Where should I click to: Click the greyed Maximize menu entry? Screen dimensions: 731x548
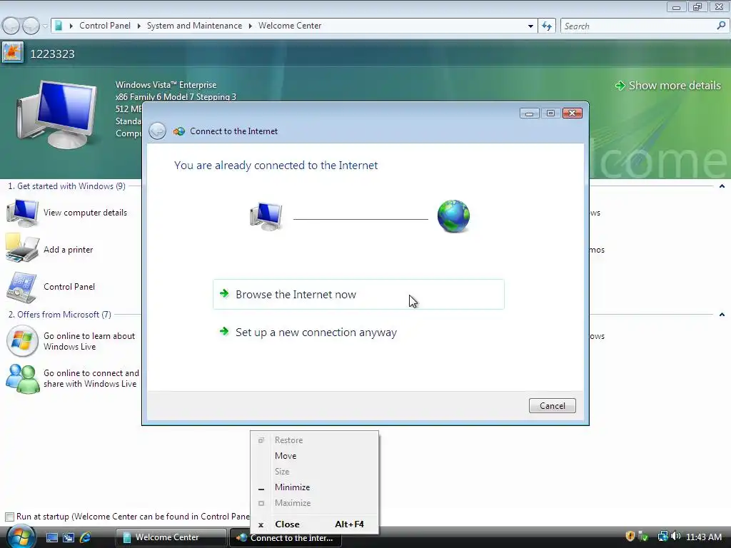(314, 503)
